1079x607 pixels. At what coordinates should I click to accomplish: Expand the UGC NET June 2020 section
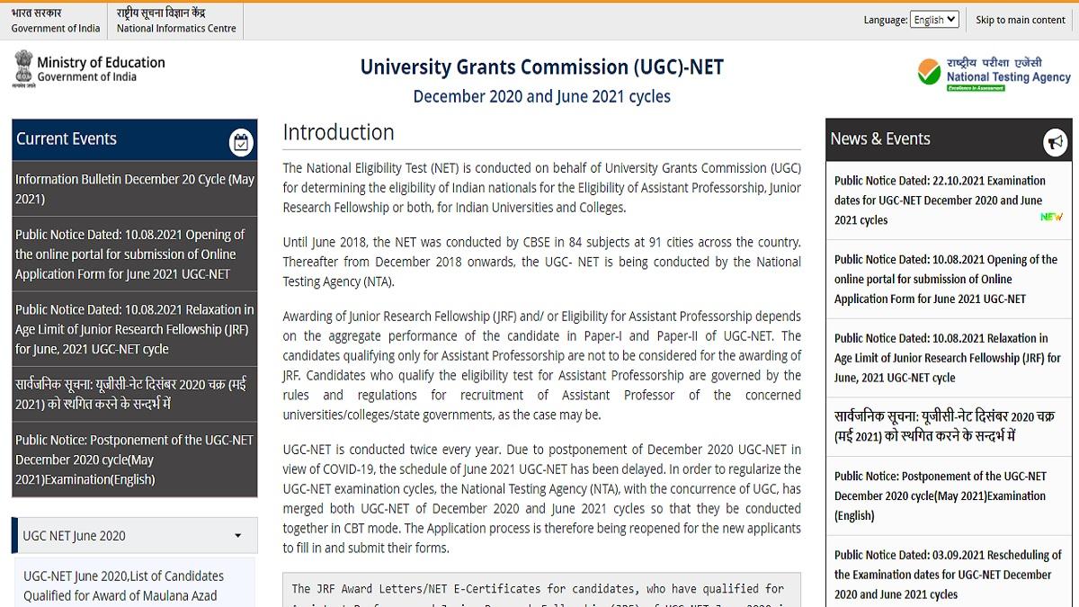point(134,535)
